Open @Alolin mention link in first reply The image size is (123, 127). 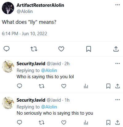click(49, 70)
